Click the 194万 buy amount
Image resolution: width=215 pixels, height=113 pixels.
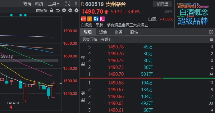[147, 83]
